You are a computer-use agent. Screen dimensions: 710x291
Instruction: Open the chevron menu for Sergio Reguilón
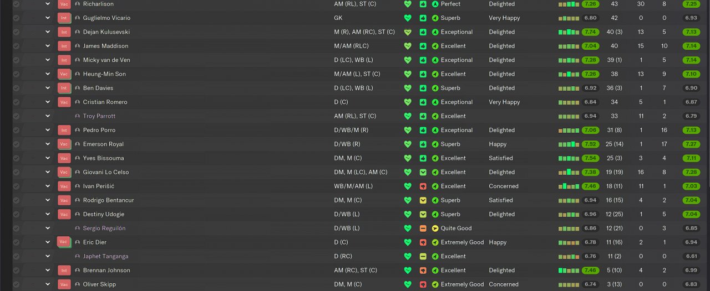(x=48, y=228)
